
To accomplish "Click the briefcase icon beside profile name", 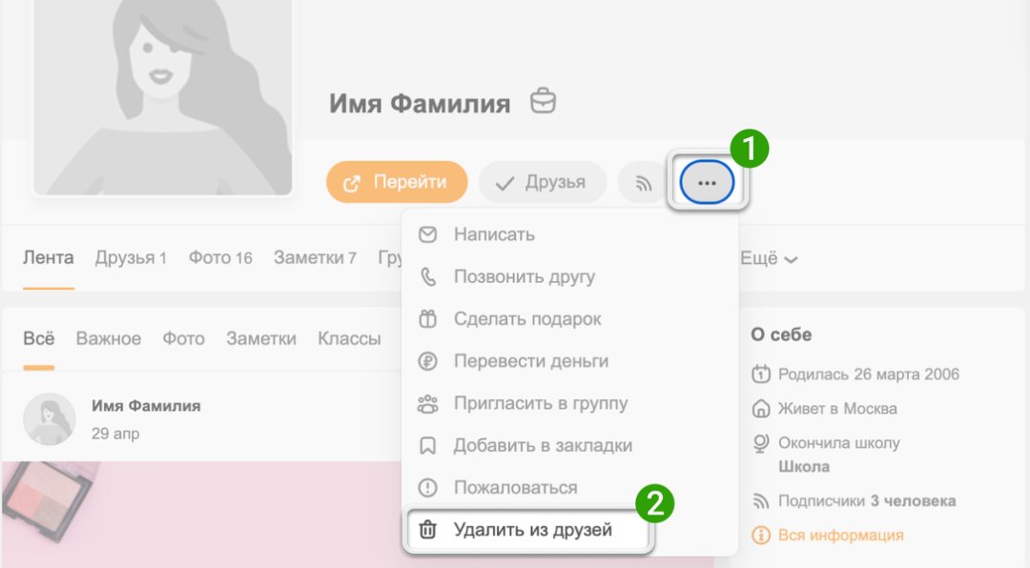I will pos(543,102).
